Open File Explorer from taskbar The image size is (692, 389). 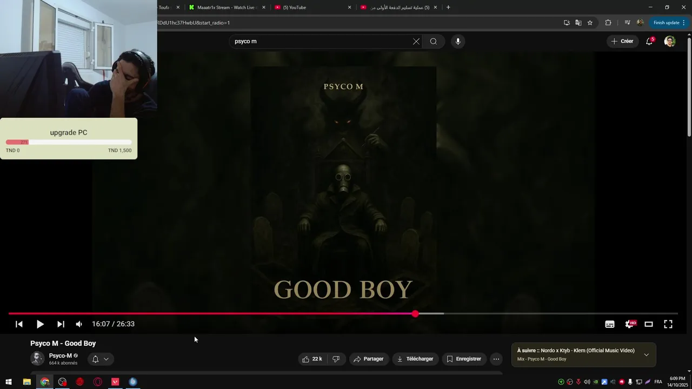(26, 382)
